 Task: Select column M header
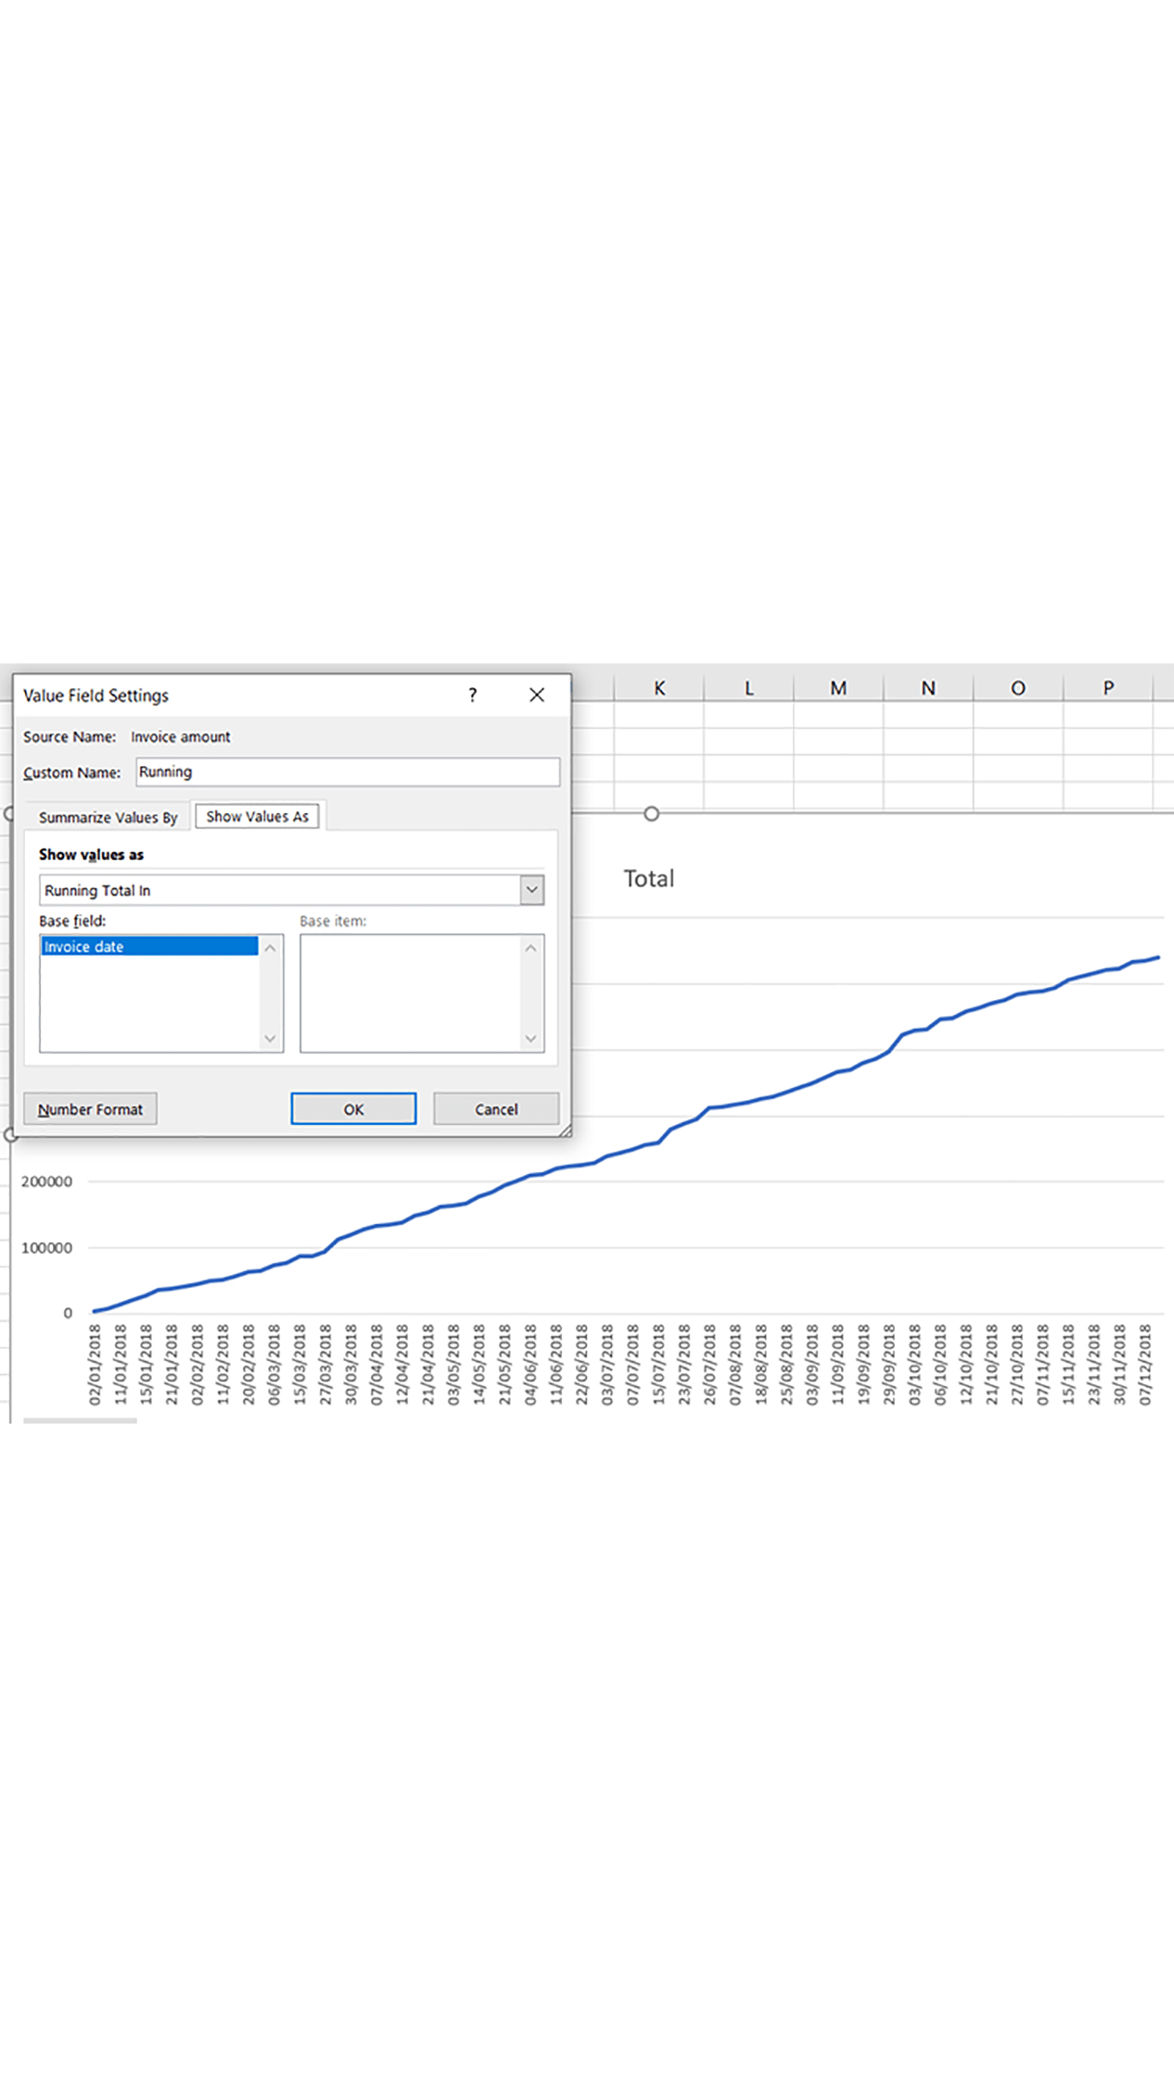coord(838,688)
